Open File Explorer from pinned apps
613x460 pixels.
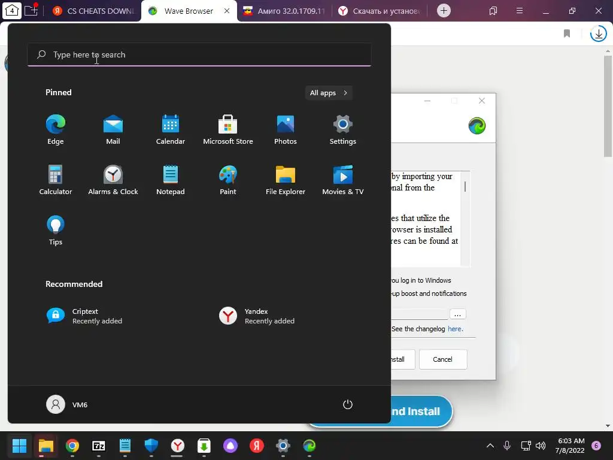[286, 180]
